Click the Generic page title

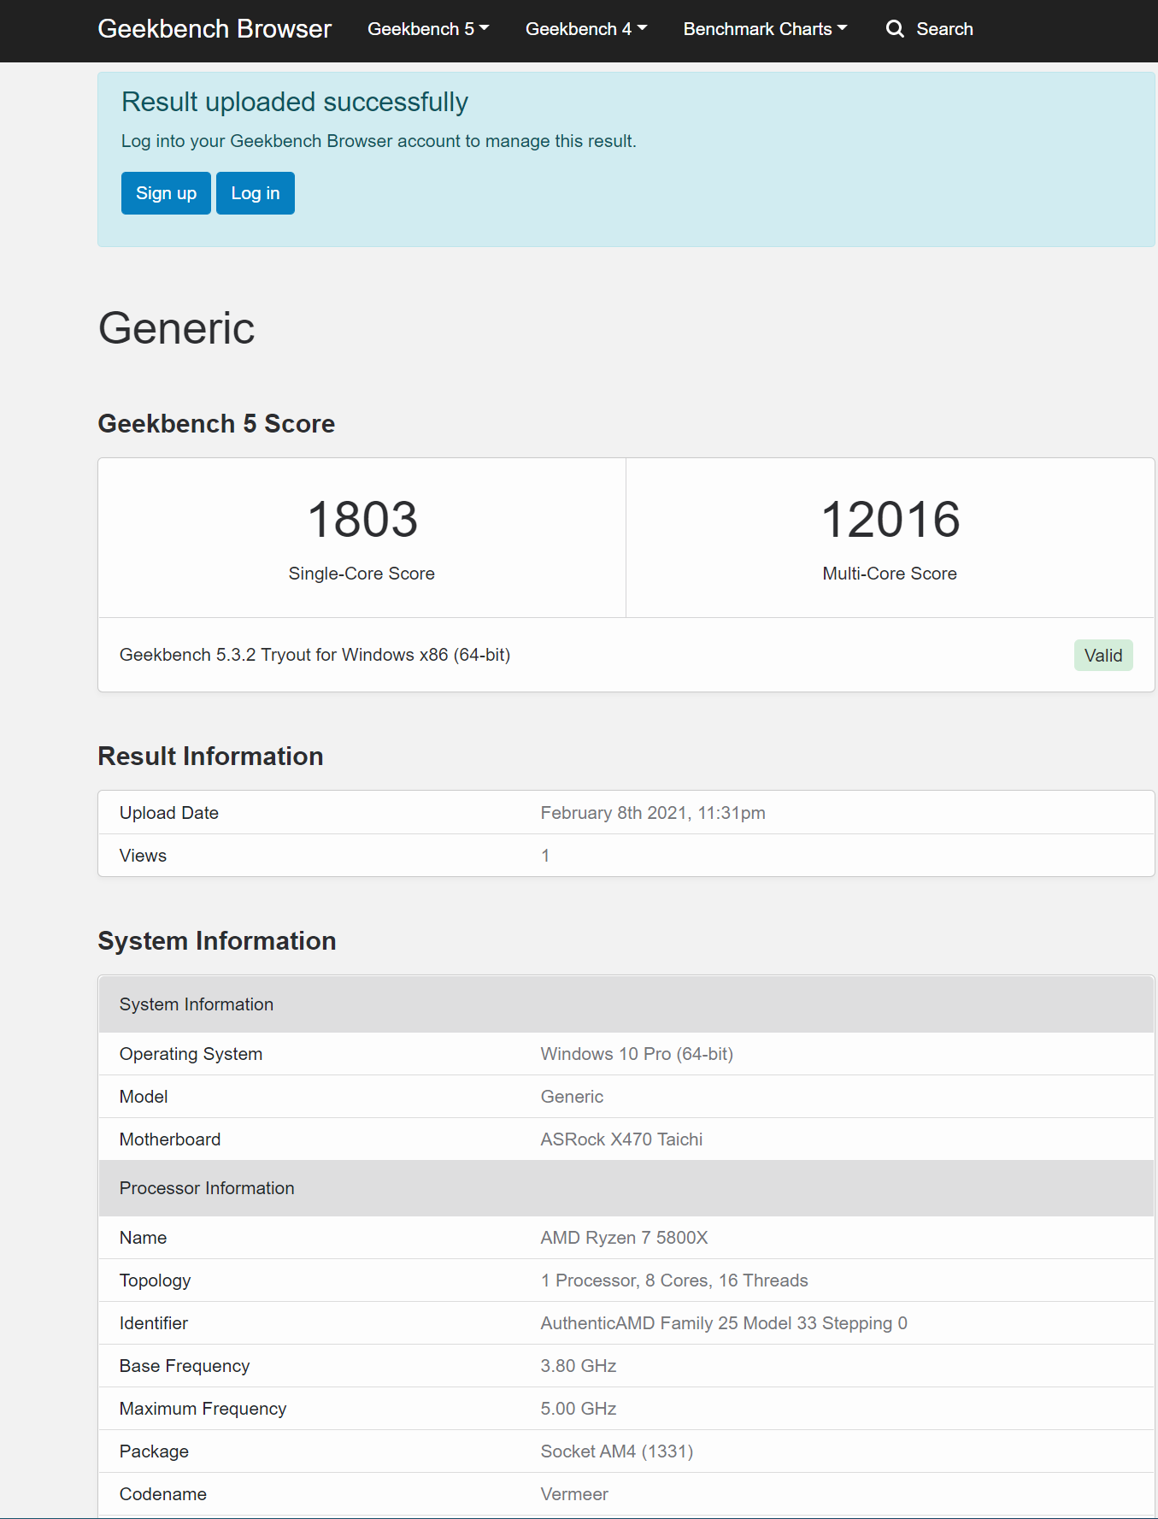177,328
